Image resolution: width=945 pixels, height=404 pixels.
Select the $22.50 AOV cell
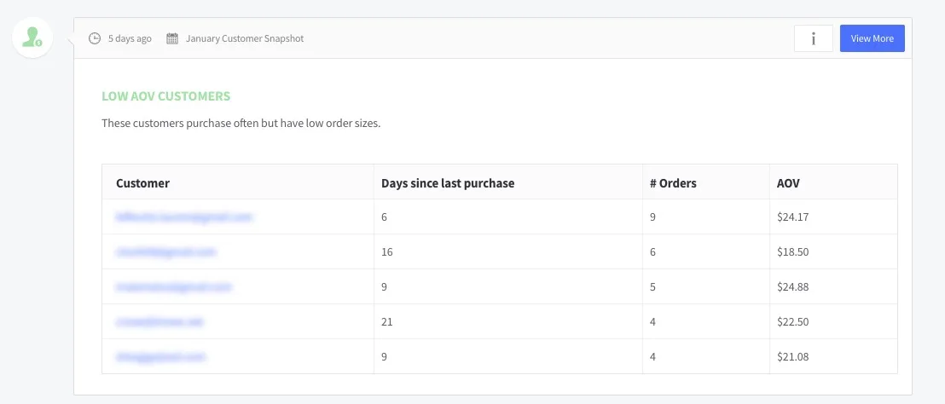point(792,322)
